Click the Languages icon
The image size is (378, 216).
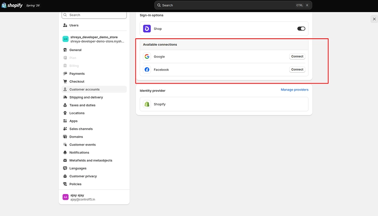(x=65, y=168)
